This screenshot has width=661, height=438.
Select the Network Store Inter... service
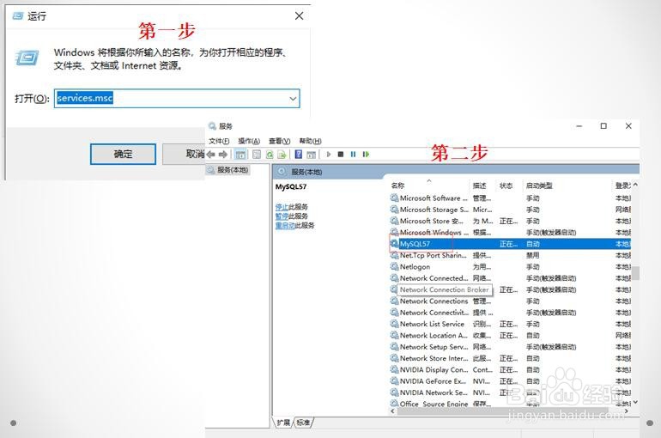point(510,358)
